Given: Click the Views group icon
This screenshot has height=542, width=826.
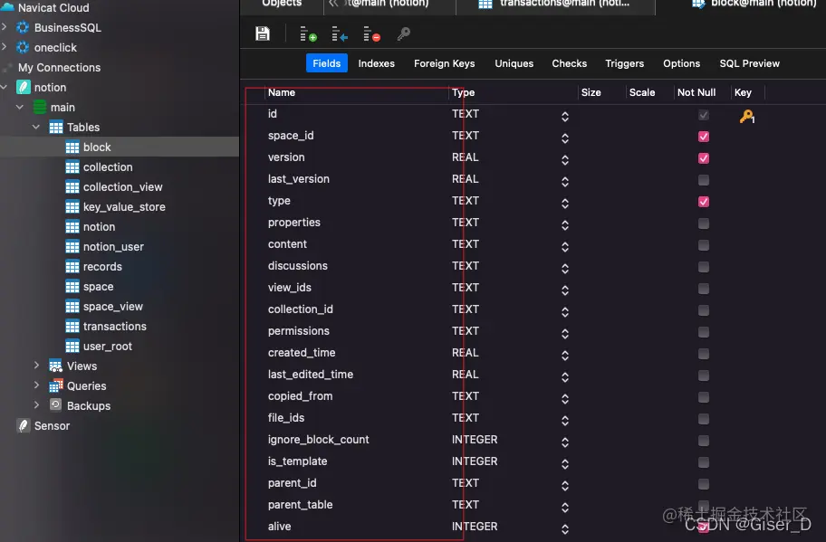Looking at the screenshot, I should tap(55, 366).
